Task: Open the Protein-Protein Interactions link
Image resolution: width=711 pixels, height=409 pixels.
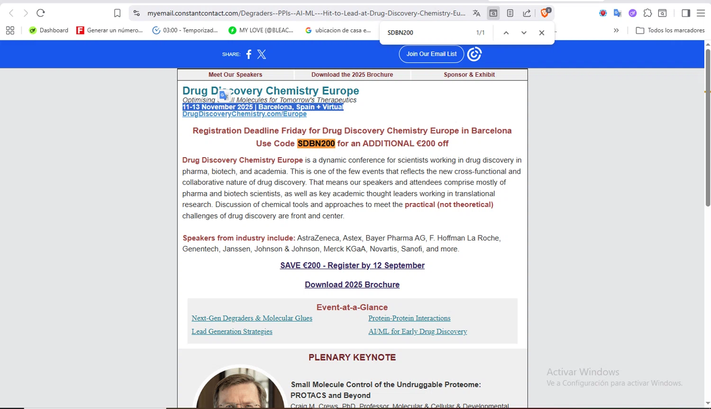Action: point(410,318)
